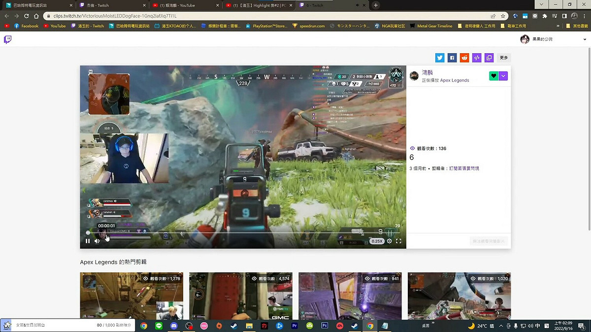Open the clip thumbnail with 4,574 views
Image resolution: width=591 pixels, height=332 pixels.
point(241,296)
